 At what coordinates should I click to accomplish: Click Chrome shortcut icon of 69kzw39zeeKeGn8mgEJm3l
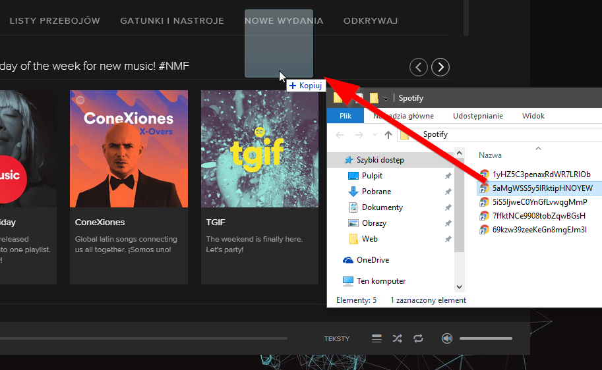(x=485, y=230)
